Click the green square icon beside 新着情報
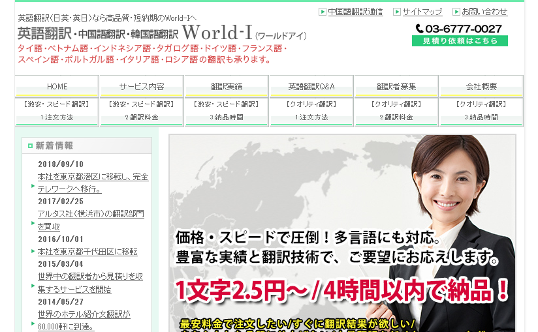Image resolution: width=538 pixels, height=332 pixels. [x=30, y=146]
